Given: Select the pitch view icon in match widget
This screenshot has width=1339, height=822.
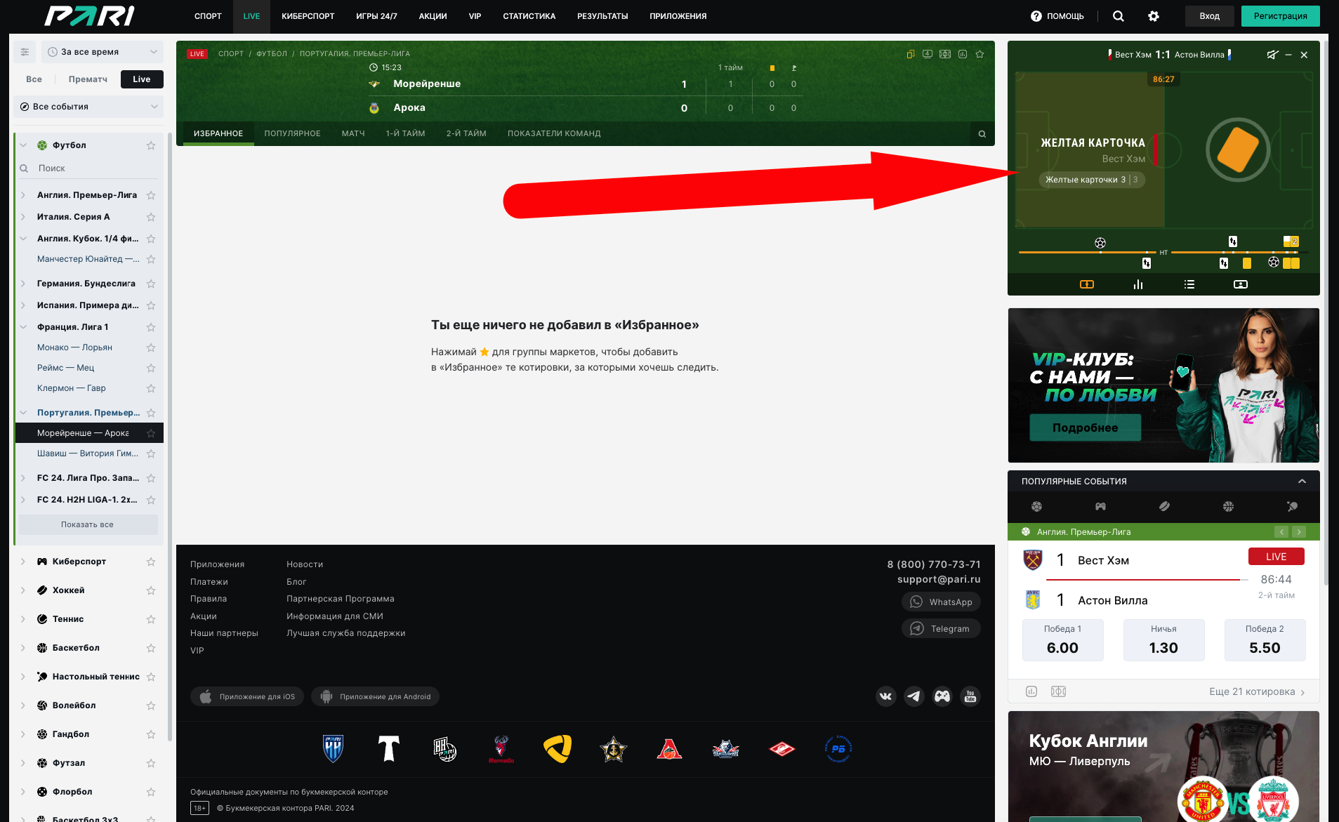Looking at the screenshot, I should [1087, 284].
